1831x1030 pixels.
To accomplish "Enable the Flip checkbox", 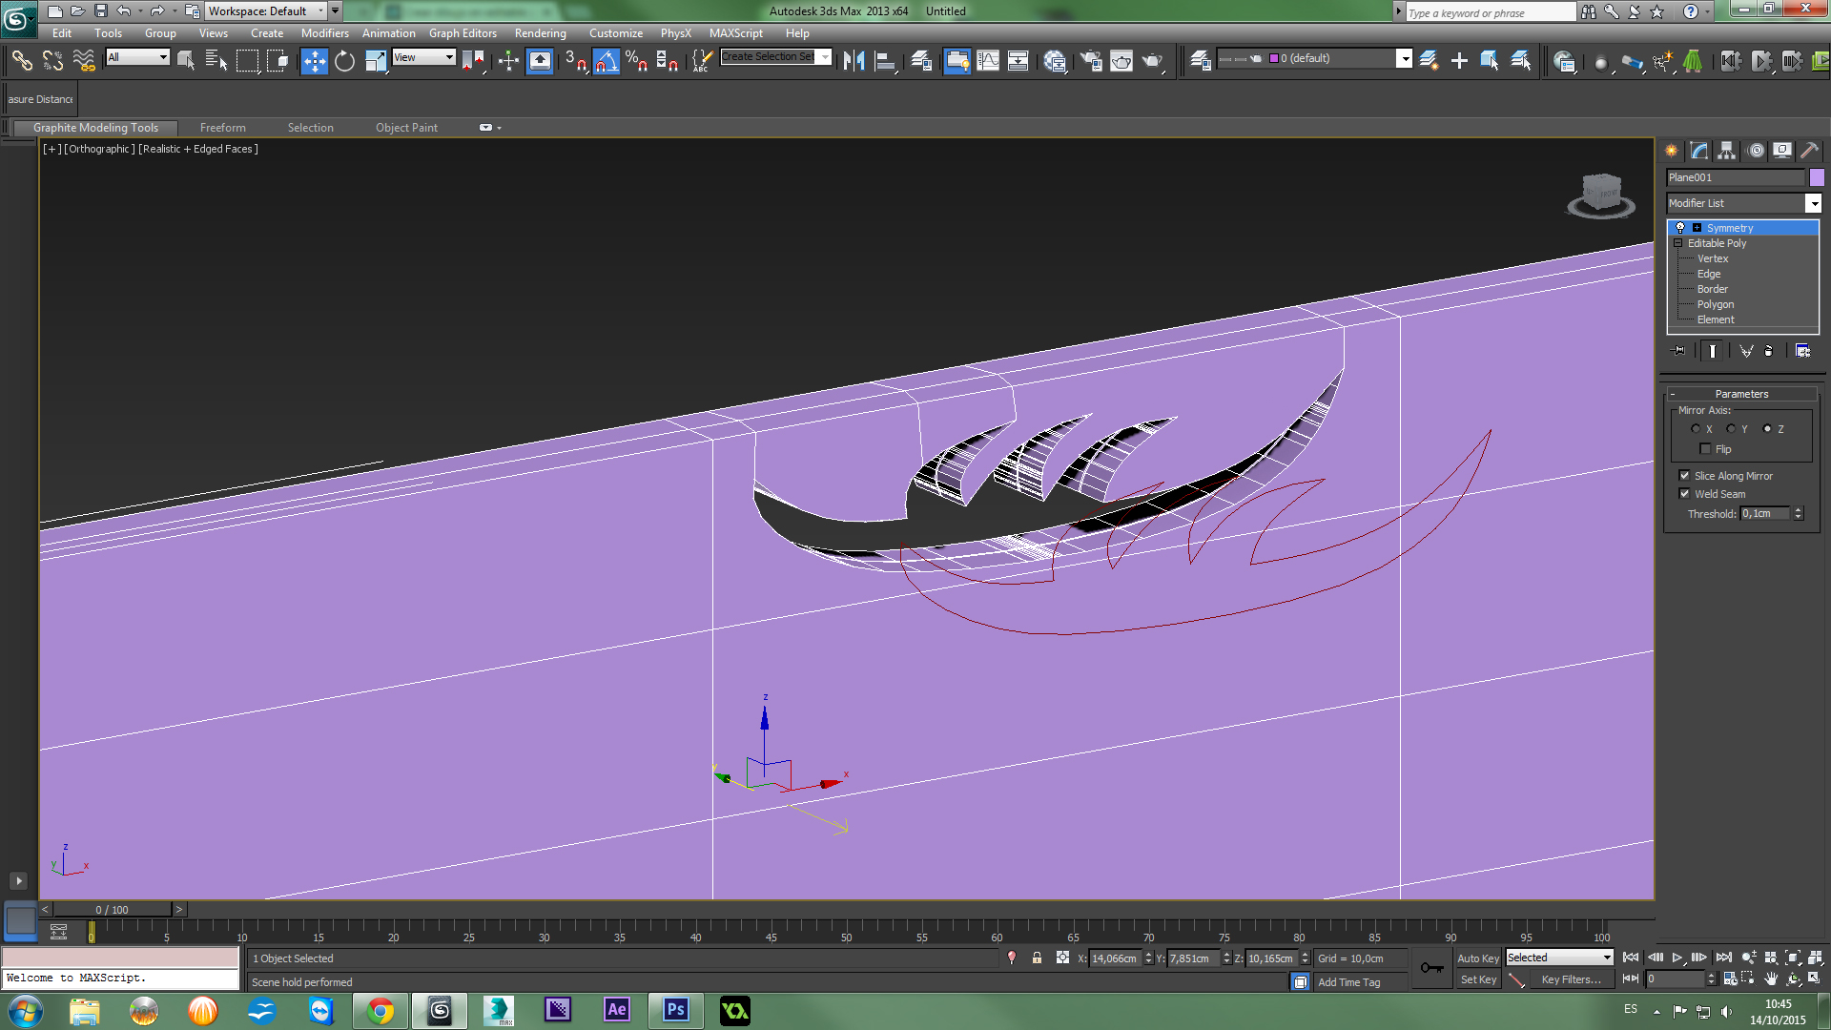I will click(1706, 449).
